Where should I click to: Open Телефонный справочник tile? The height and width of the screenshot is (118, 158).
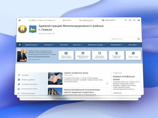pos(116,55)
